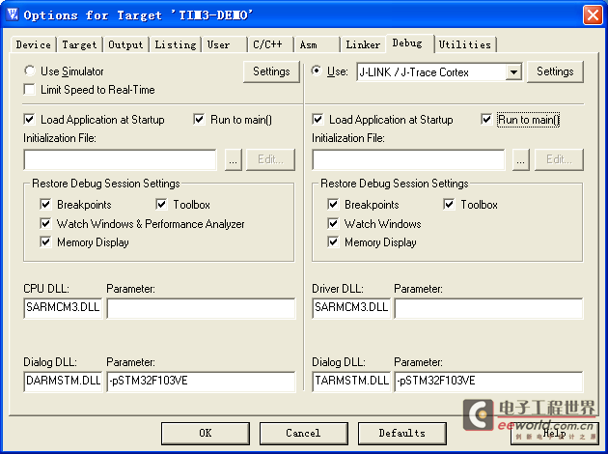Toggle J-LINK side Load Application at Startup
Image resolution: width=608 pixels, height=454 pixels.
point(318,119)
